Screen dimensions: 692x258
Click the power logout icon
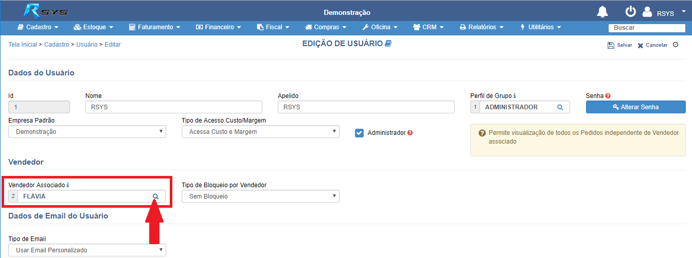click(x=631, y=11)
